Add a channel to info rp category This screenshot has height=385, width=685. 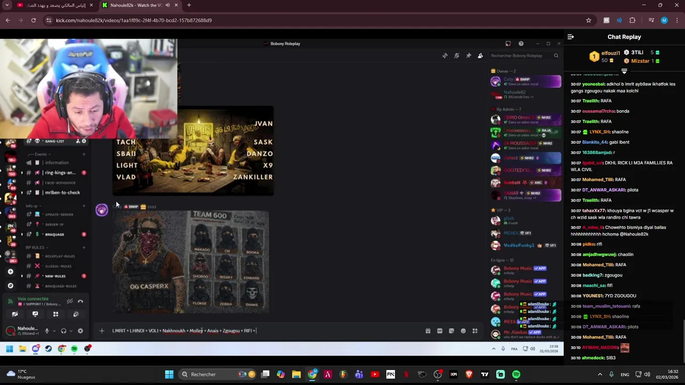tap(84, 206)
